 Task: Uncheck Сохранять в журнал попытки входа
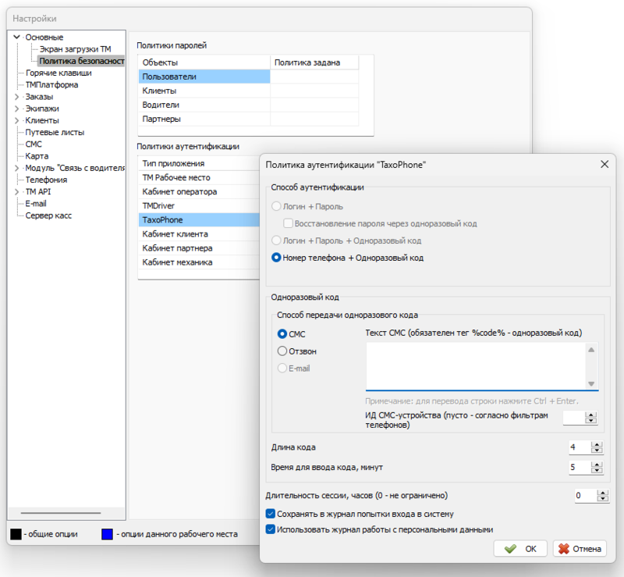[x=271, y=515]
